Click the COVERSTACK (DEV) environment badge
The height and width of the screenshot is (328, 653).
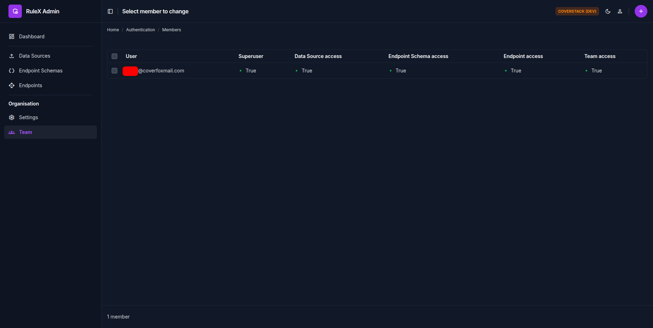coord(577,11)
